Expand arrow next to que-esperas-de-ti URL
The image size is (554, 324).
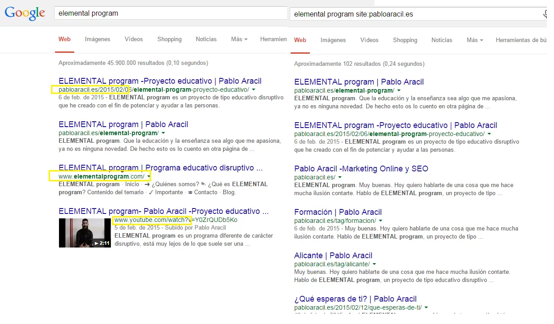click(426, 308)
